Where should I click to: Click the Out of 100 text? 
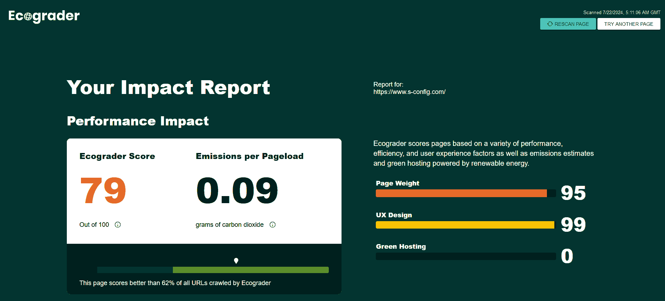coord(94,225)
